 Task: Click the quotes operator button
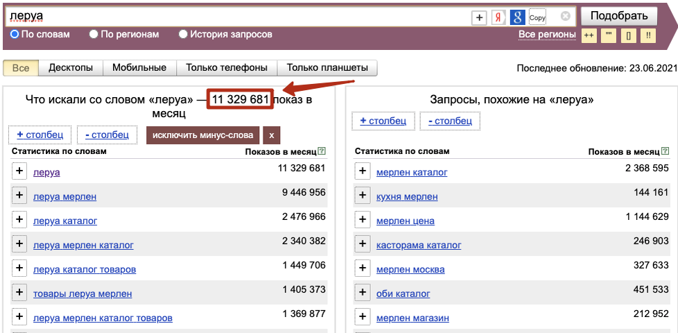coord(609,36)
